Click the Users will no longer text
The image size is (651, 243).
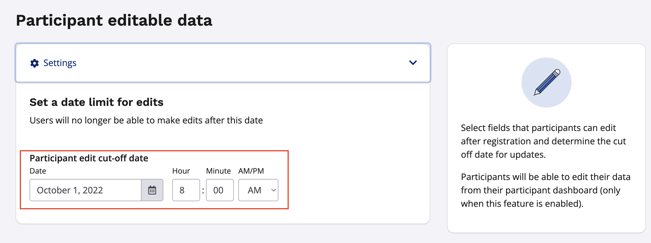pyautogui.click(x=146, y=120)
